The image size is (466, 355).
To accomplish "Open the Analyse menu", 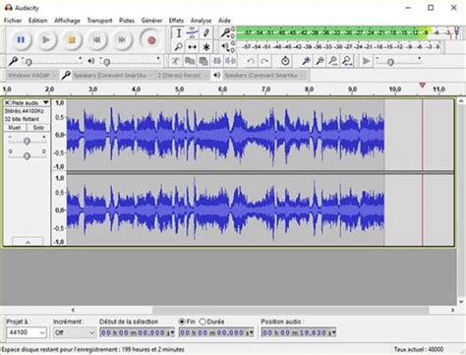I will [x=202, y=21].
